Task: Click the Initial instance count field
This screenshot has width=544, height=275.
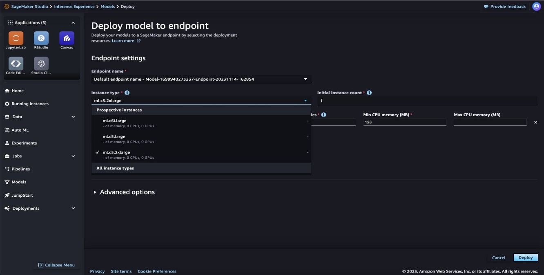Action: pos(427,101)
